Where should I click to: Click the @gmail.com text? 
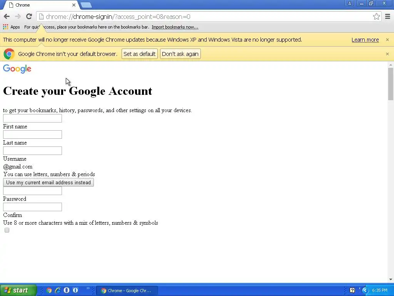18,166
